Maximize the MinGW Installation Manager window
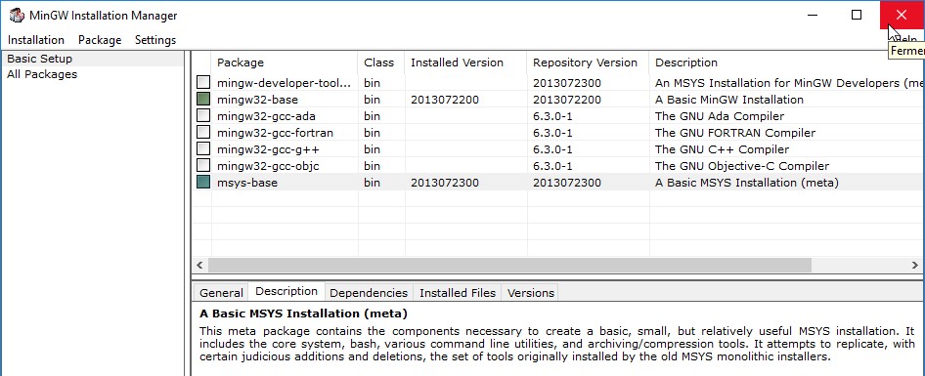Viewport: 925px width, 376px height. pyautogui.click(x=857, y=15)
